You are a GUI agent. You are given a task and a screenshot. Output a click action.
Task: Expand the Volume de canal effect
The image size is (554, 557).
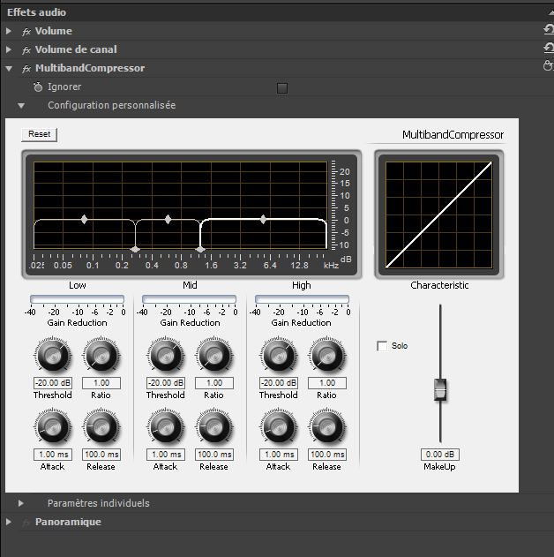[x=9, y=49]
